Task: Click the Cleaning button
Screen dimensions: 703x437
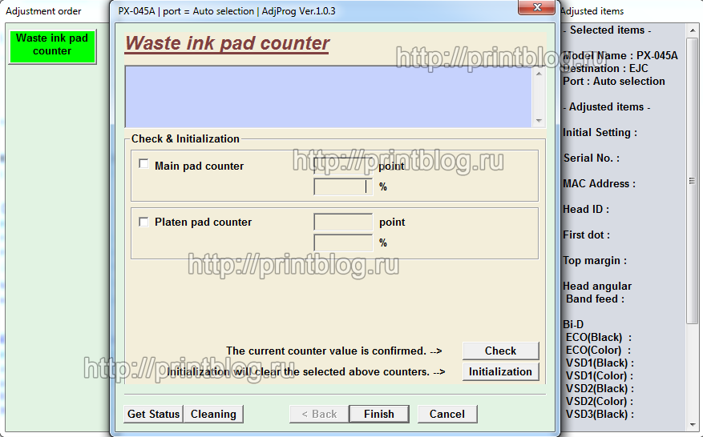Action: tap(213, 414)
